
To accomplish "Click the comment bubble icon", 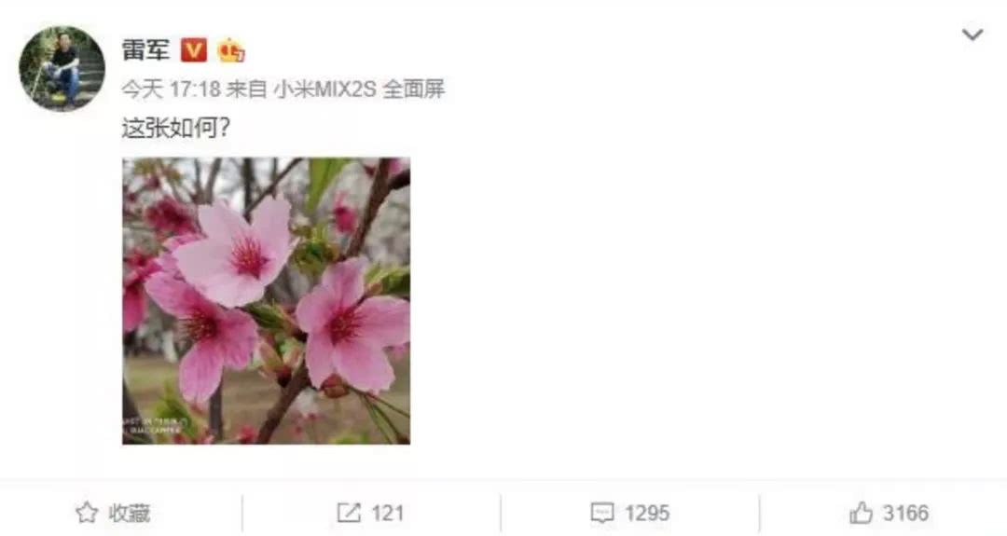I will tap(601, 513).
